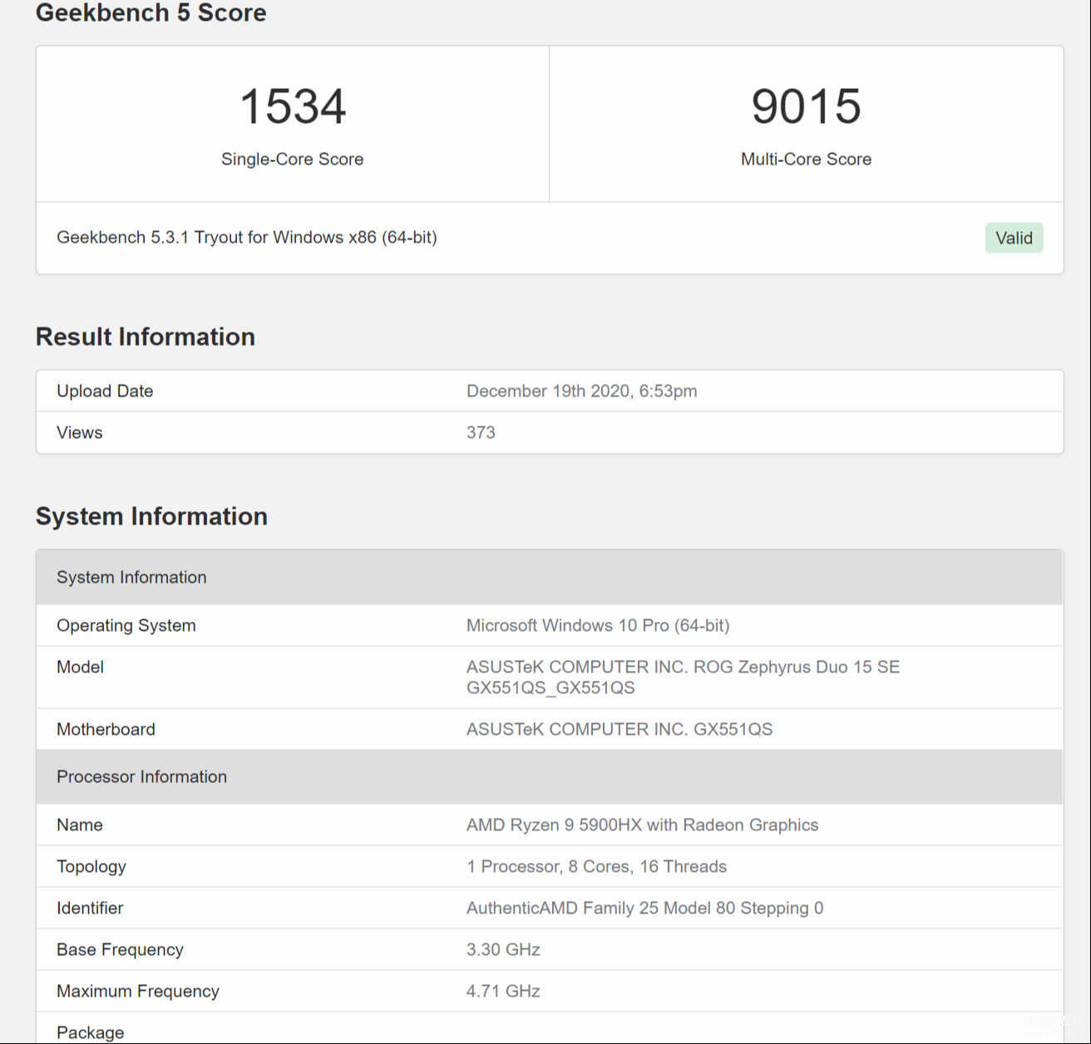The height and width of the screenshot is (1044, 1091).
Task: Click the Upload Date label
Action: point(105,391)
